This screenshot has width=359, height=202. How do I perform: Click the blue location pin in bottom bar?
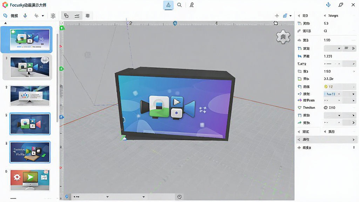(67, 196)
